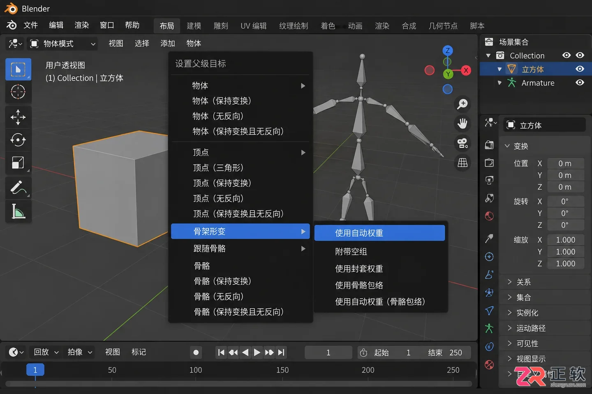The width and height of the screenshot is (592, 394).
Task: Open the 添加 menu in viewport header
Action: point(168,44)
